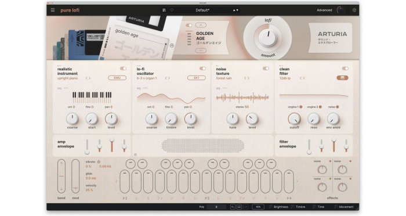The width and height of the screenshot is (406, 216).
Task: Click the SK1 button
Action: [196, 78]
